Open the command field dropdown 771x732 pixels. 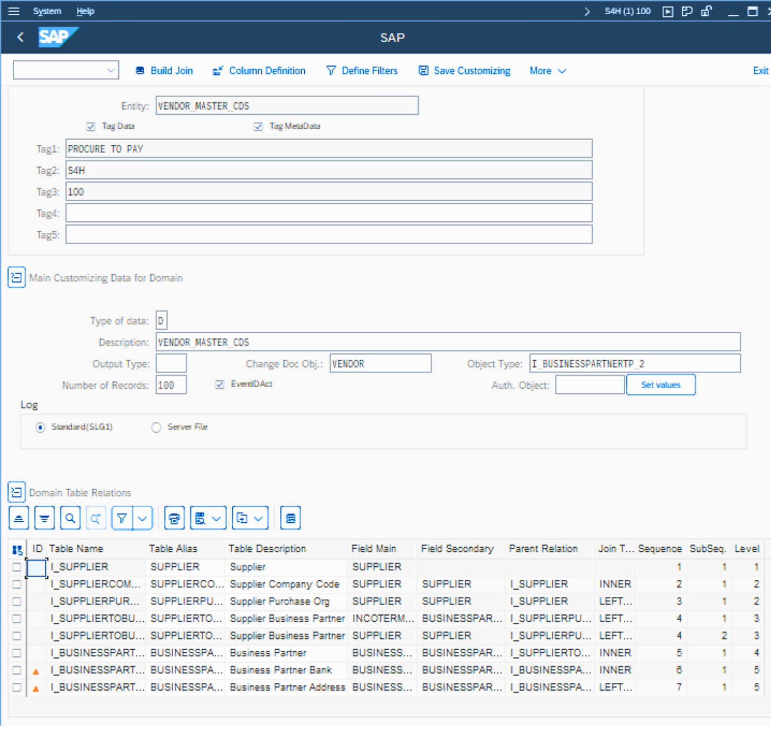coord(111,70)
